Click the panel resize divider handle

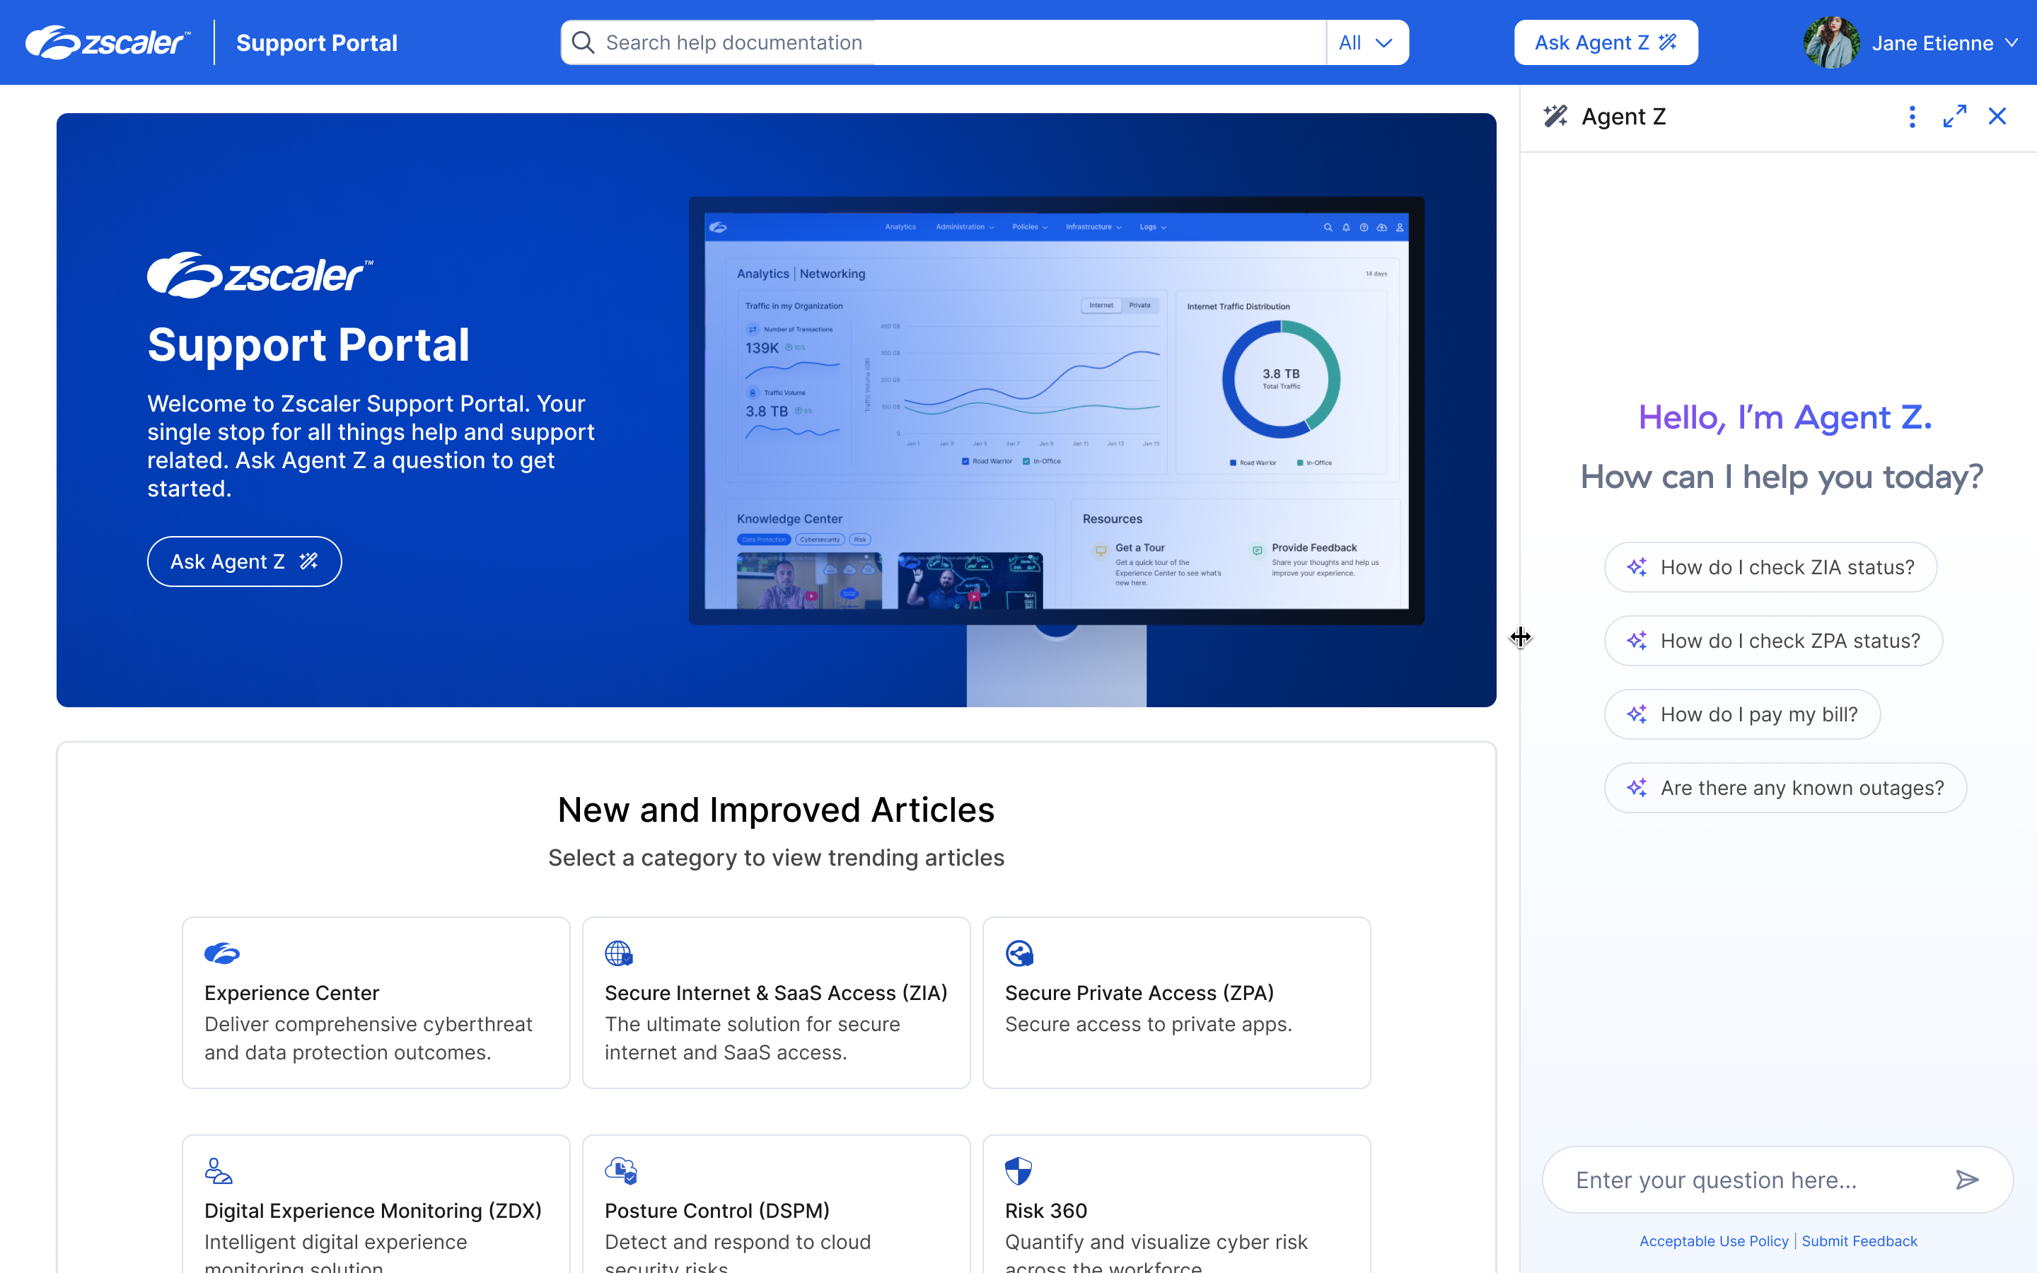click(x=1520, y=637)
